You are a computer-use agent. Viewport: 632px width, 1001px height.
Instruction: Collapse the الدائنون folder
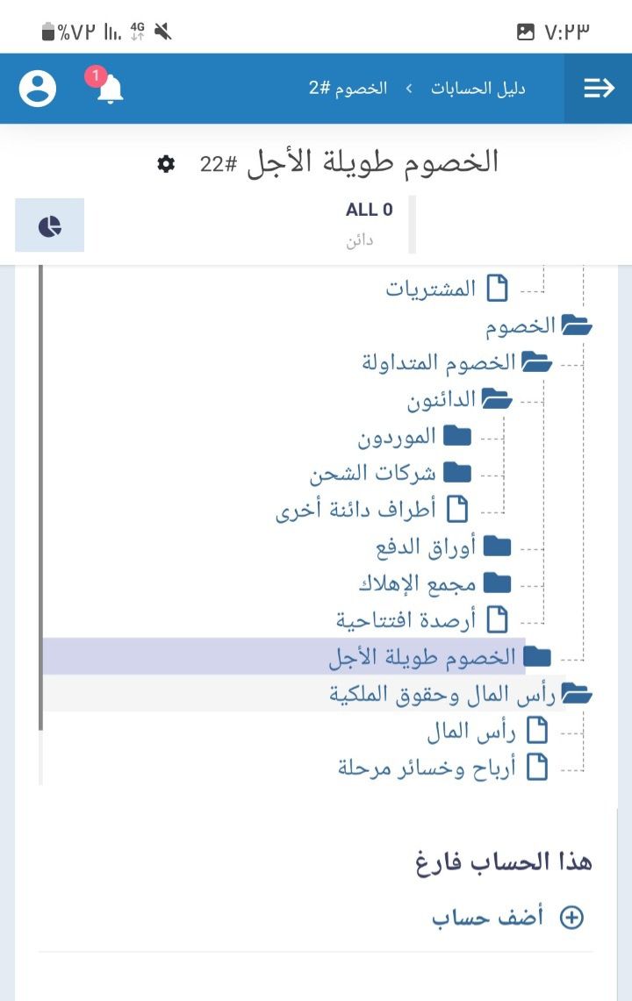(x=497, y=400)
